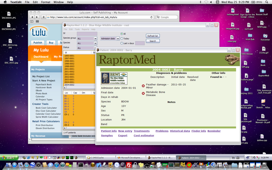
Task: Open Finder from the Dock
Action: click(8, 165)
